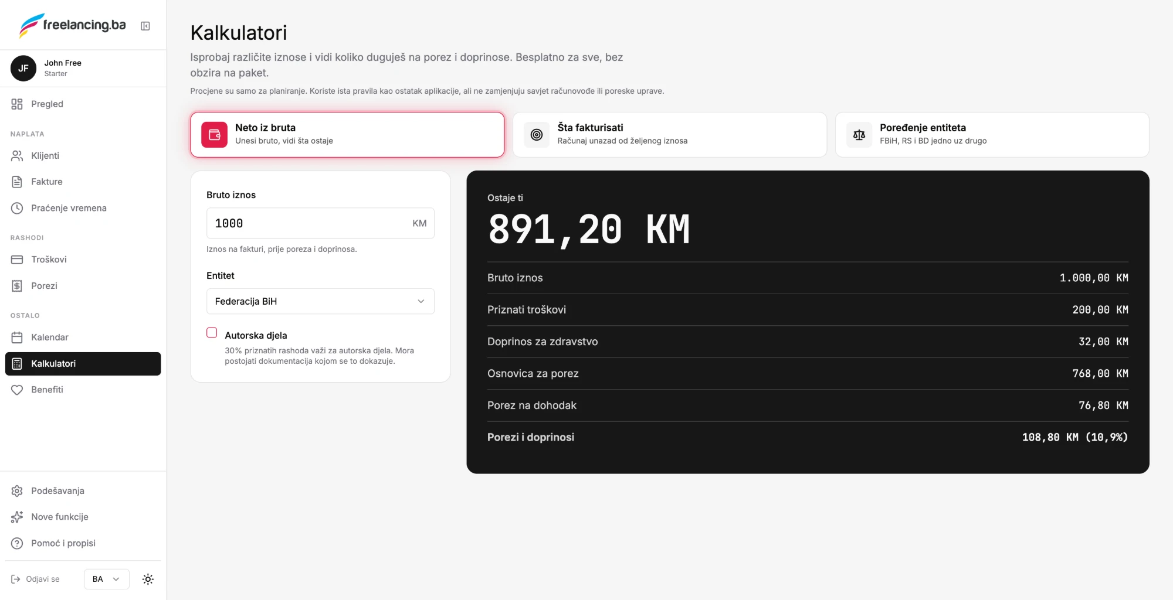Open Nove funkcije sparkle icon
Viewport: 1173px width, 600px height.
point(17,517)
